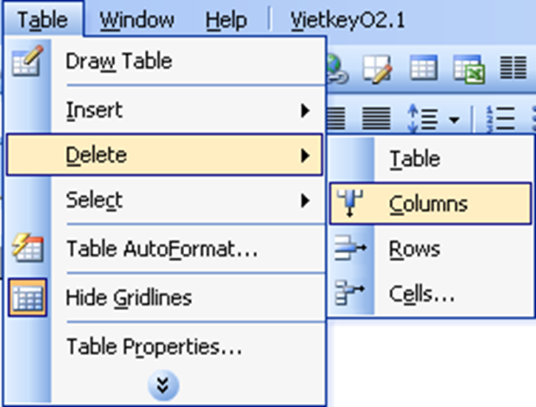
Task: Click the Insert Excel Worksheet icon
Action: (x=468, y=69)
